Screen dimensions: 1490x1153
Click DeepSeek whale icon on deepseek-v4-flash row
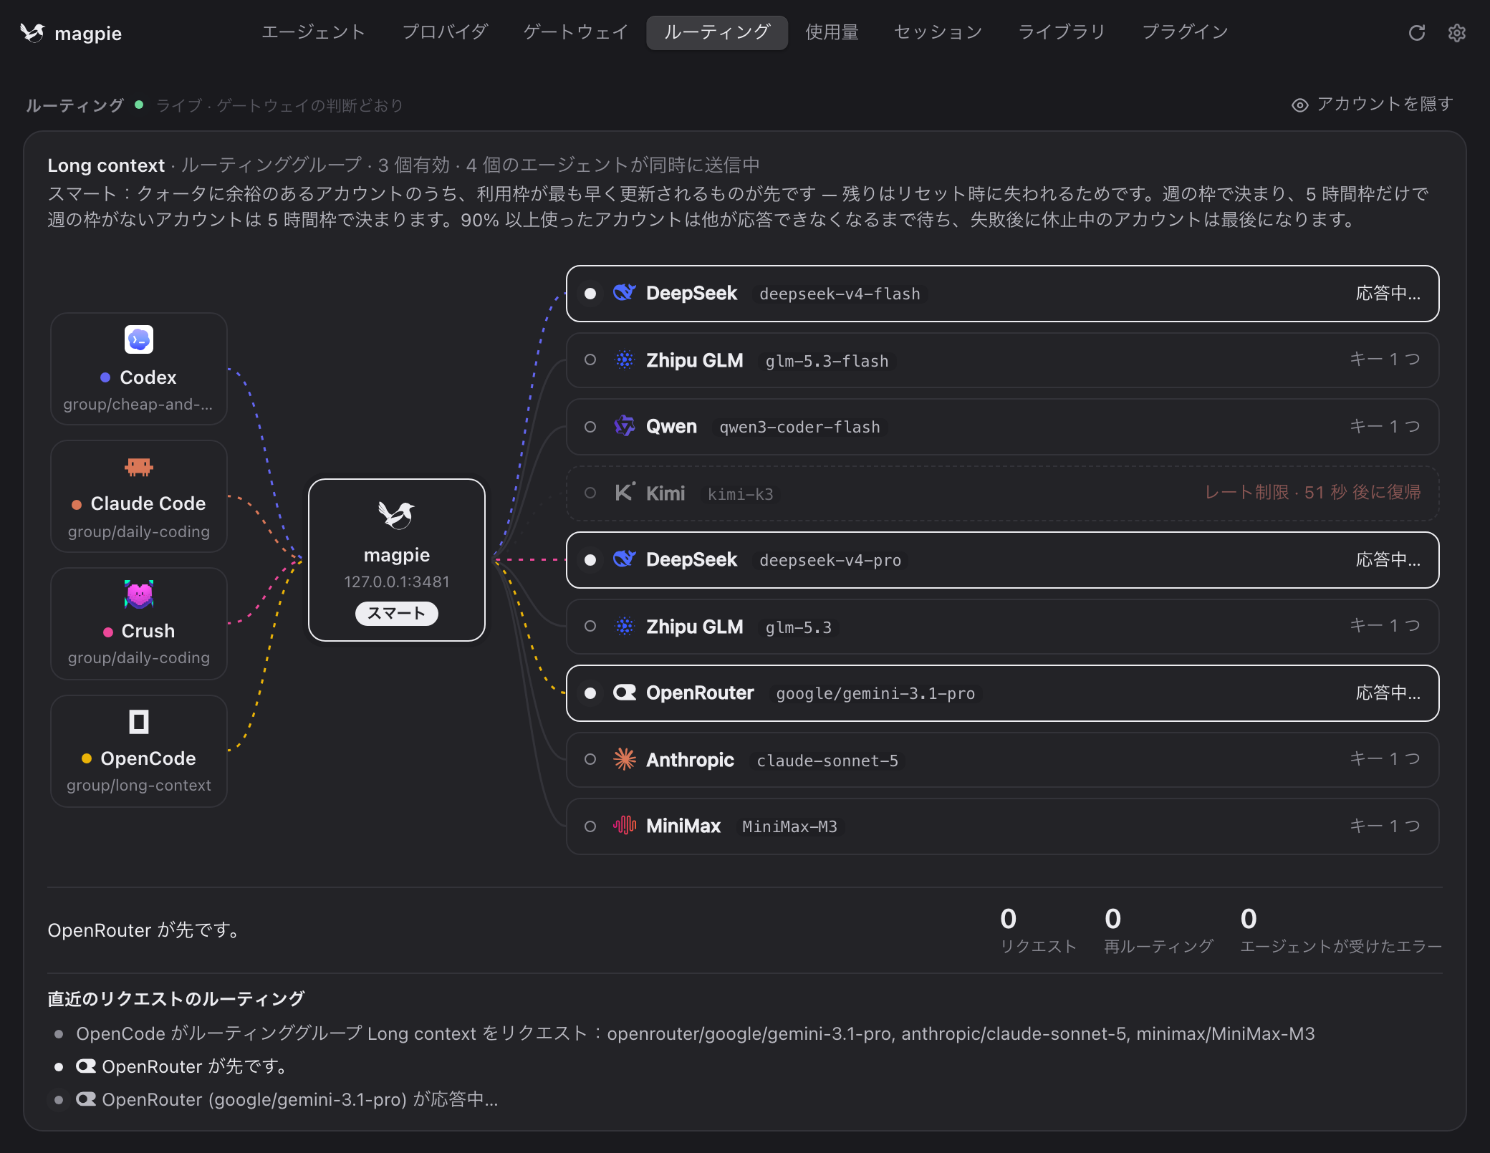tap(625, 293)
